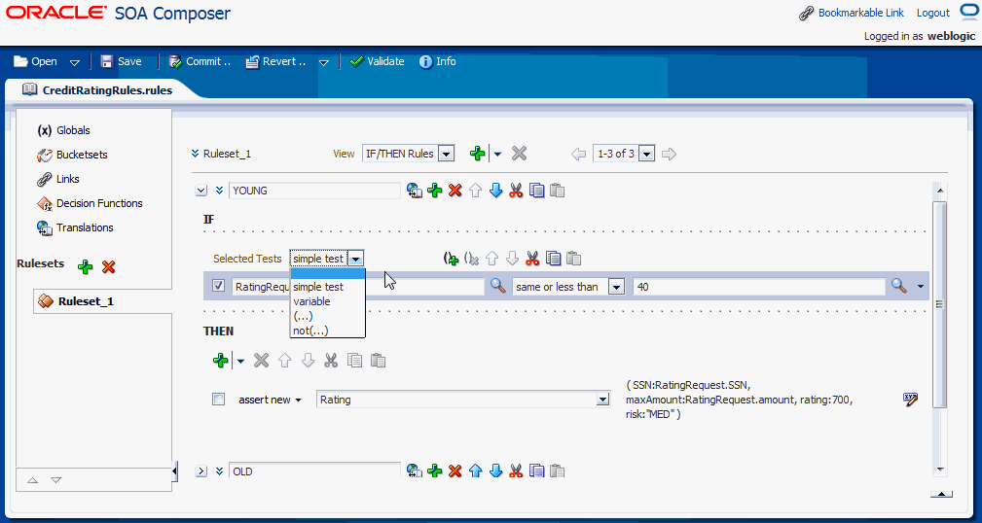Add an action under THEN
Image resolution: width=982 pixels, height=523 pixels.
(221, 361)
